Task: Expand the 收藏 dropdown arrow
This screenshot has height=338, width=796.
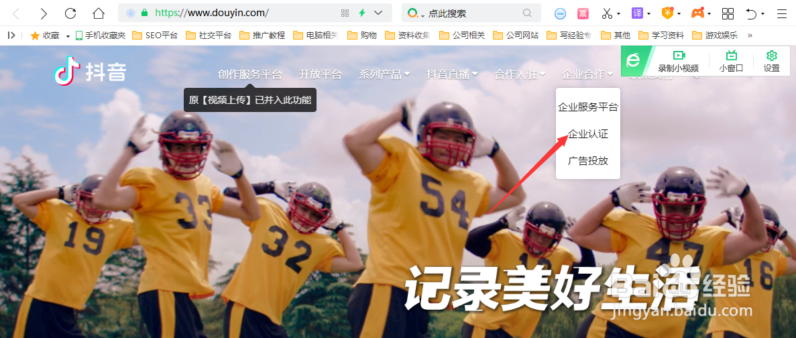Action: point(68,36)
